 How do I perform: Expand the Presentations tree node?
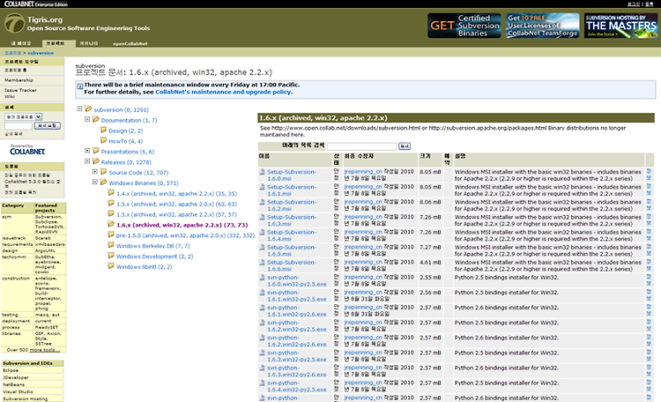pyautogui.click(x=87, y=151)
